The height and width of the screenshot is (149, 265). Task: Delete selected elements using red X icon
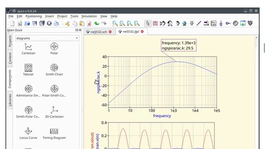(x=89, y=23)
